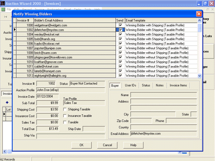
Task: Enable the Insurance Taxable checkbox
Action: 65,116
